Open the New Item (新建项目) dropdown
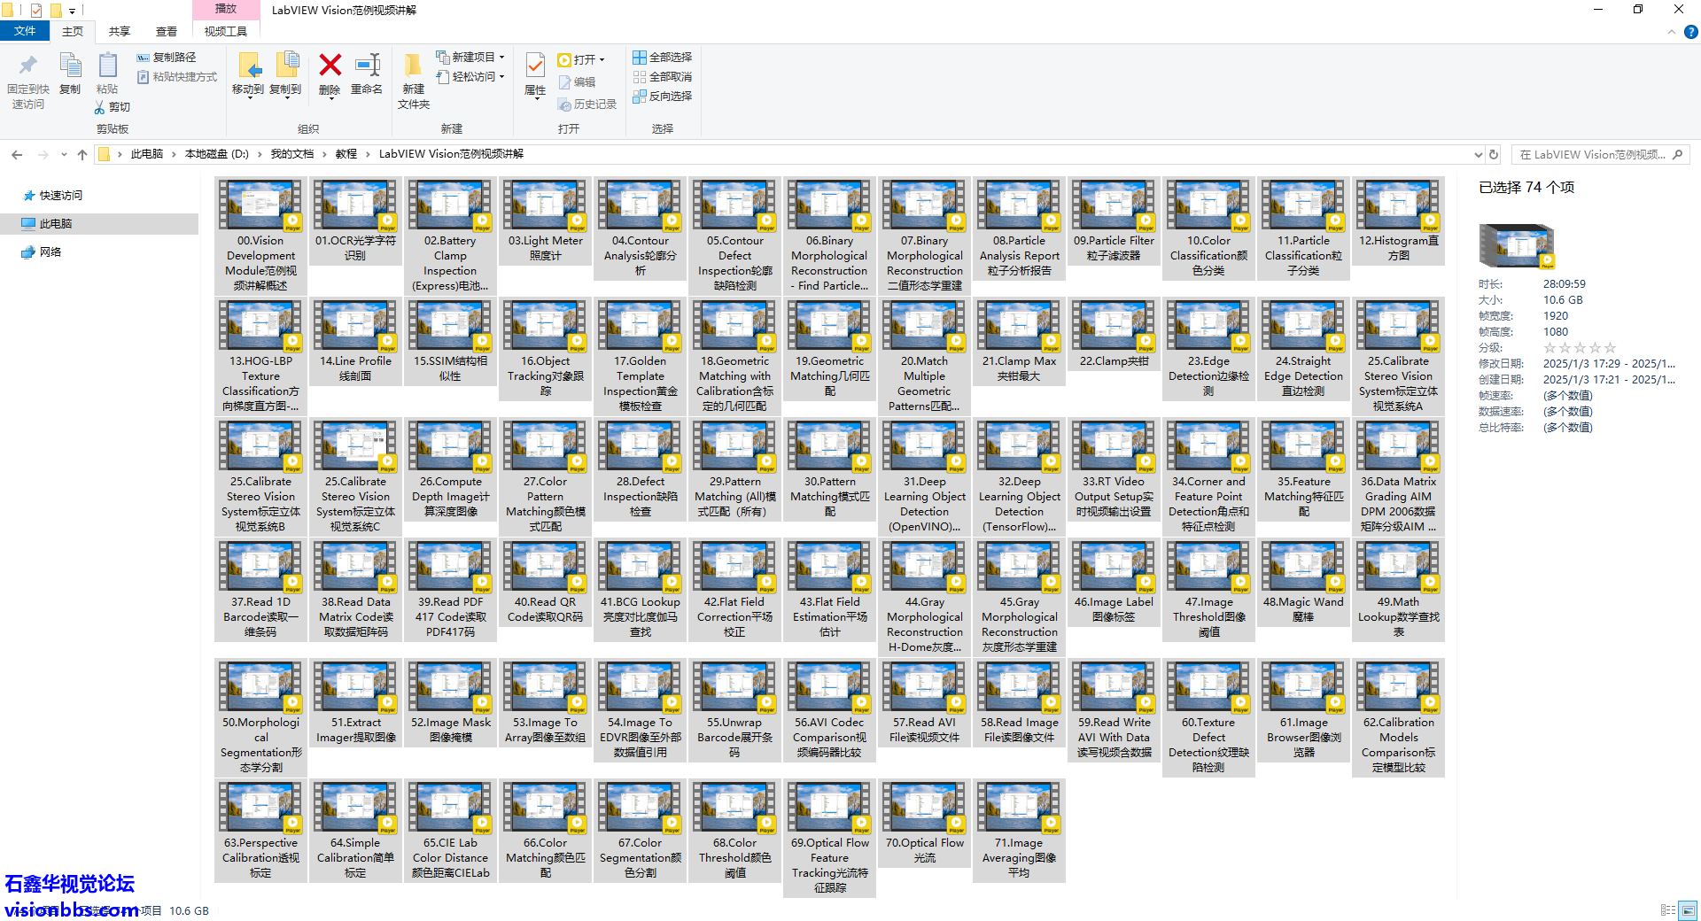The image size is (1701, 921). pos(501,58)
